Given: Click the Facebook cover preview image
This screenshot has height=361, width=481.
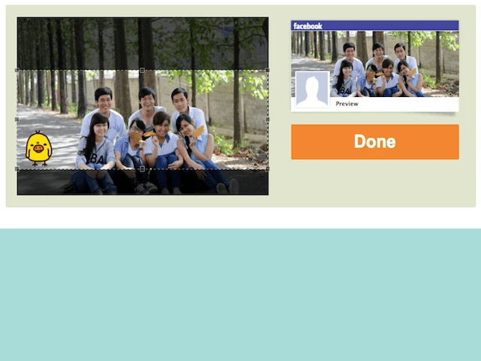Looking at the screenshot, I should [375, 63].
